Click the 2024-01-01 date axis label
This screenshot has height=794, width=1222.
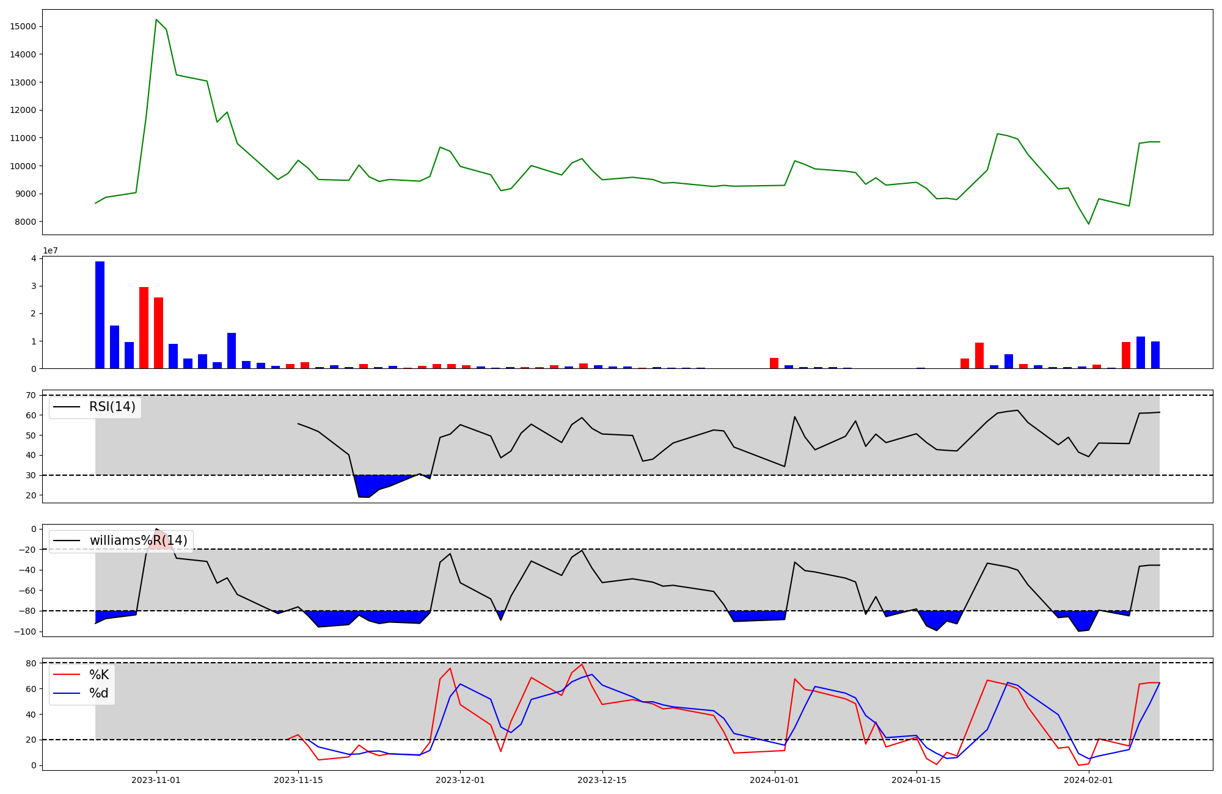click(x=774, y=780)
